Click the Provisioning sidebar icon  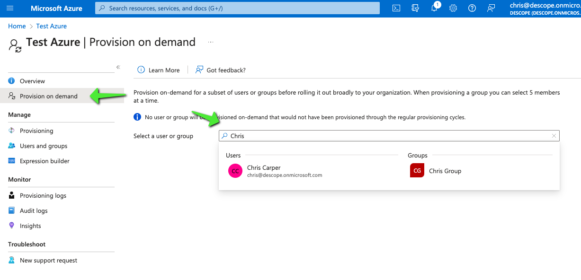(x=12, y=131)
